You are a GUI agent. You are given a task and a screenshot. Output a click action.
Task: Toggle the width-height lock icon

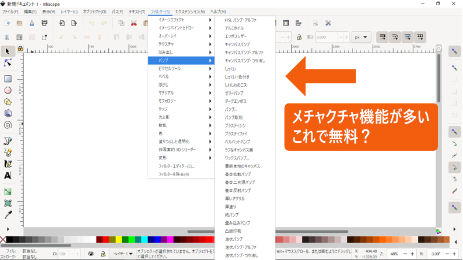299,37
